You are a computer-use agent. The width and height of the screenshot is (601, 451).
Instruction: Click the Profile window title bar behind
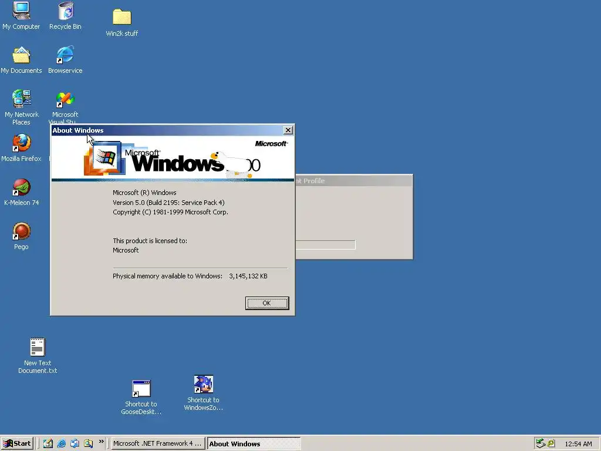coord(354,181)
